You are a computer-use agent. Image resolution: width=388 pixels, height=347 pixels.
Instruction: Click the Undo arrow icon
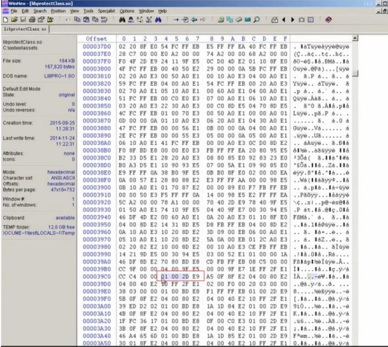tap(67, 20)
